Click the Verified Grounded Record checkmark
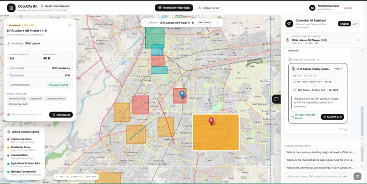The image size is (367, 184). [x=293, y=117]
